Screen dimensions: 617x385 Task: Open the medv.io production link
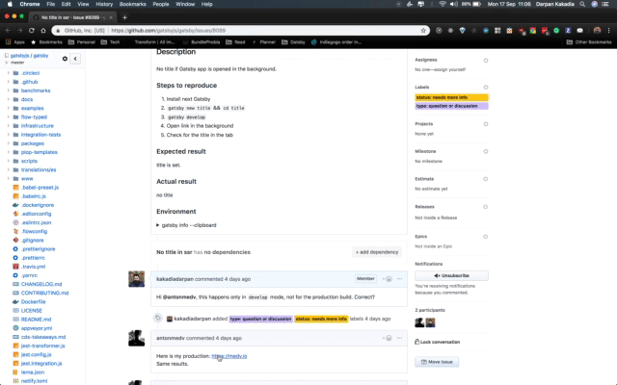coord(229,356)
